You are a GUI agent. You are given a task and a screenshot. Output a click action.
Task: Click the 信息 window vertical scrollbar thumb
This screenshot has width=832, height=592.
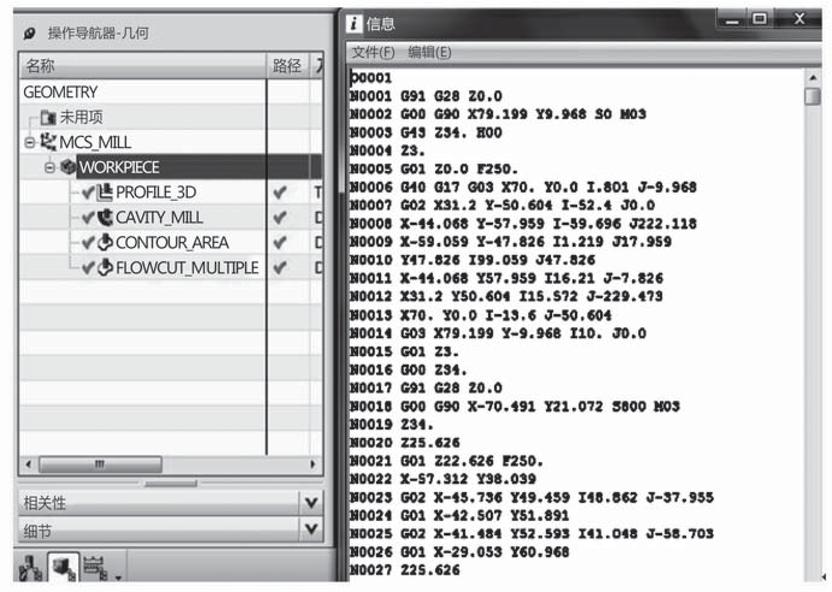[x=813, y=97]
